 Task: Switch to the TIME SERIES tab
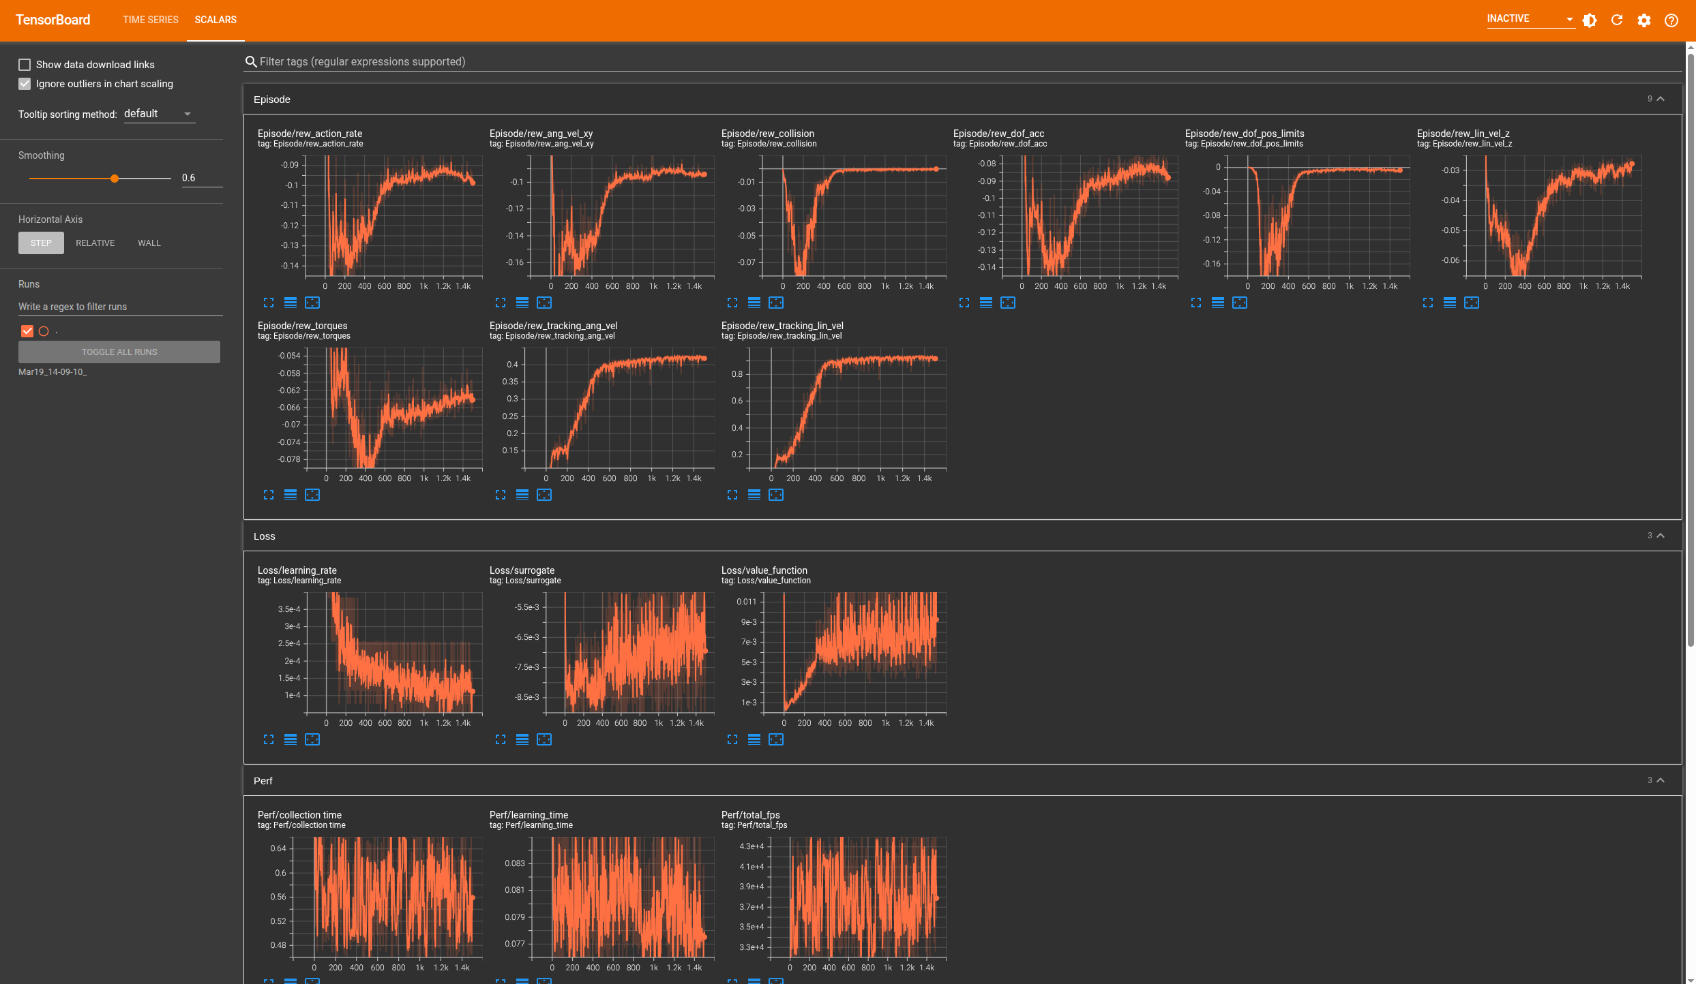click(x=151, y=20)
